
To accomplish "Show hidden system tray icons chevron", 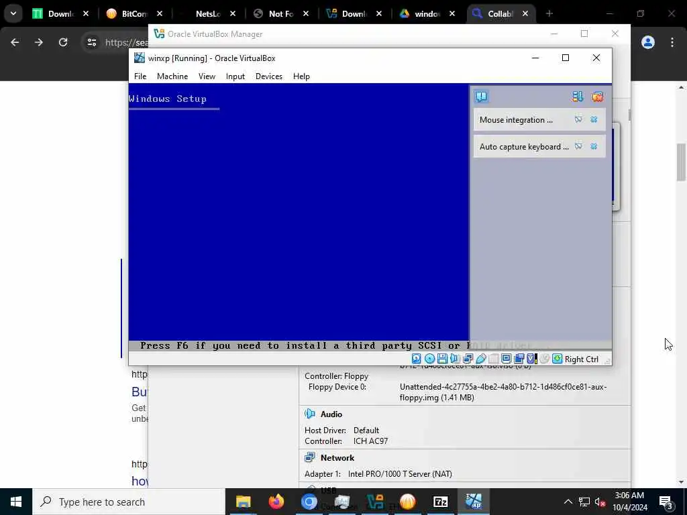I will click(x=568, y=502).
